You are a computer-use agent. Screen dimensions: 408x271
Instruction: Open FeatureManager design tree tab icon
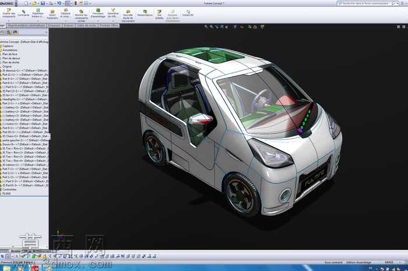coord(2,33)
